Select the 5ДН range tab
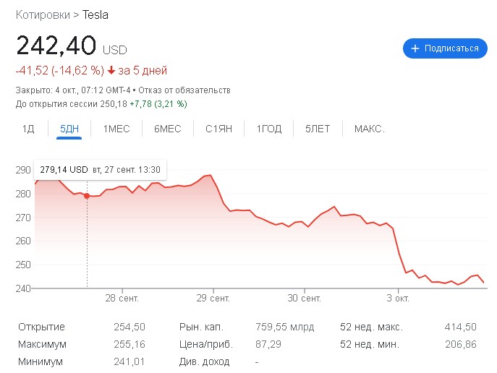The height and width of the screenshot is (373, 497). (x=69, y=129)
